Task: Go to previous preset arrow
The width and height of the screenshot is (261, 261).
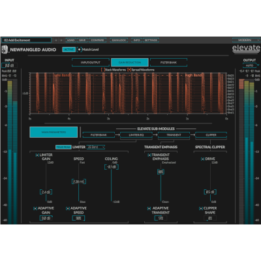Action: 56,40
